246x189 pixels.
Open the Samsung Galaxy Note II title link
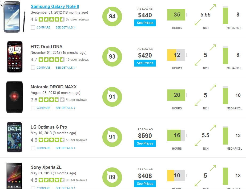coord(55,6)
